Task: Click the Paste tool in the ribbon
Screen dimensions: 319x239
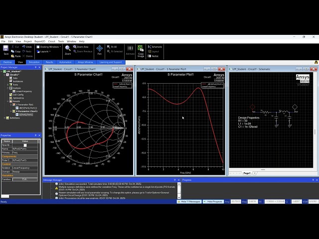Action: (x=16, y=56)
